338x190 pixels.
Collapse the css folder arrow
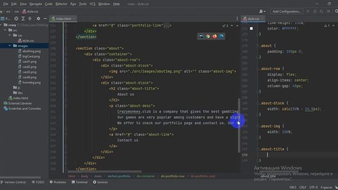[x=10, y=35]
